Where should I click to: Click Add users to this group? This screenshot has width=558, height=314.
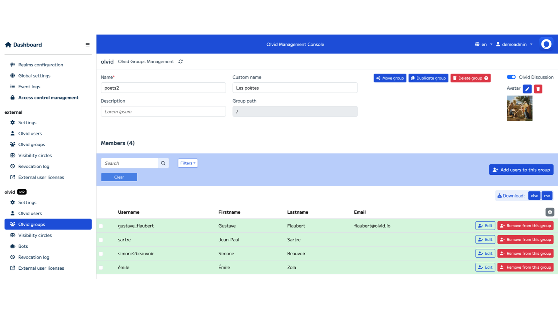point(521,170)
